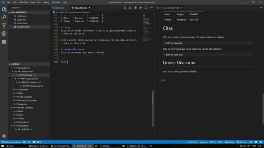Click the git branch feature/markdown indicator
Screen dimensions: 264x148
(x=11, y=142)
